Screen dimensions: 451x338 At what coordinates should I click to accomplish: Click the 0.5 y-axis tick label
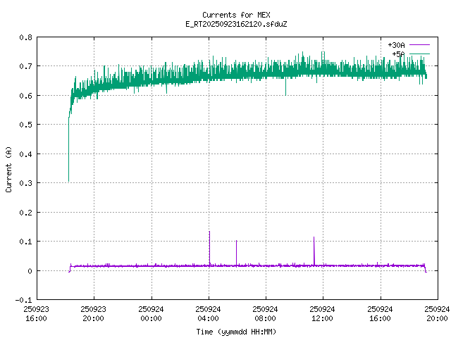[25, 125]
